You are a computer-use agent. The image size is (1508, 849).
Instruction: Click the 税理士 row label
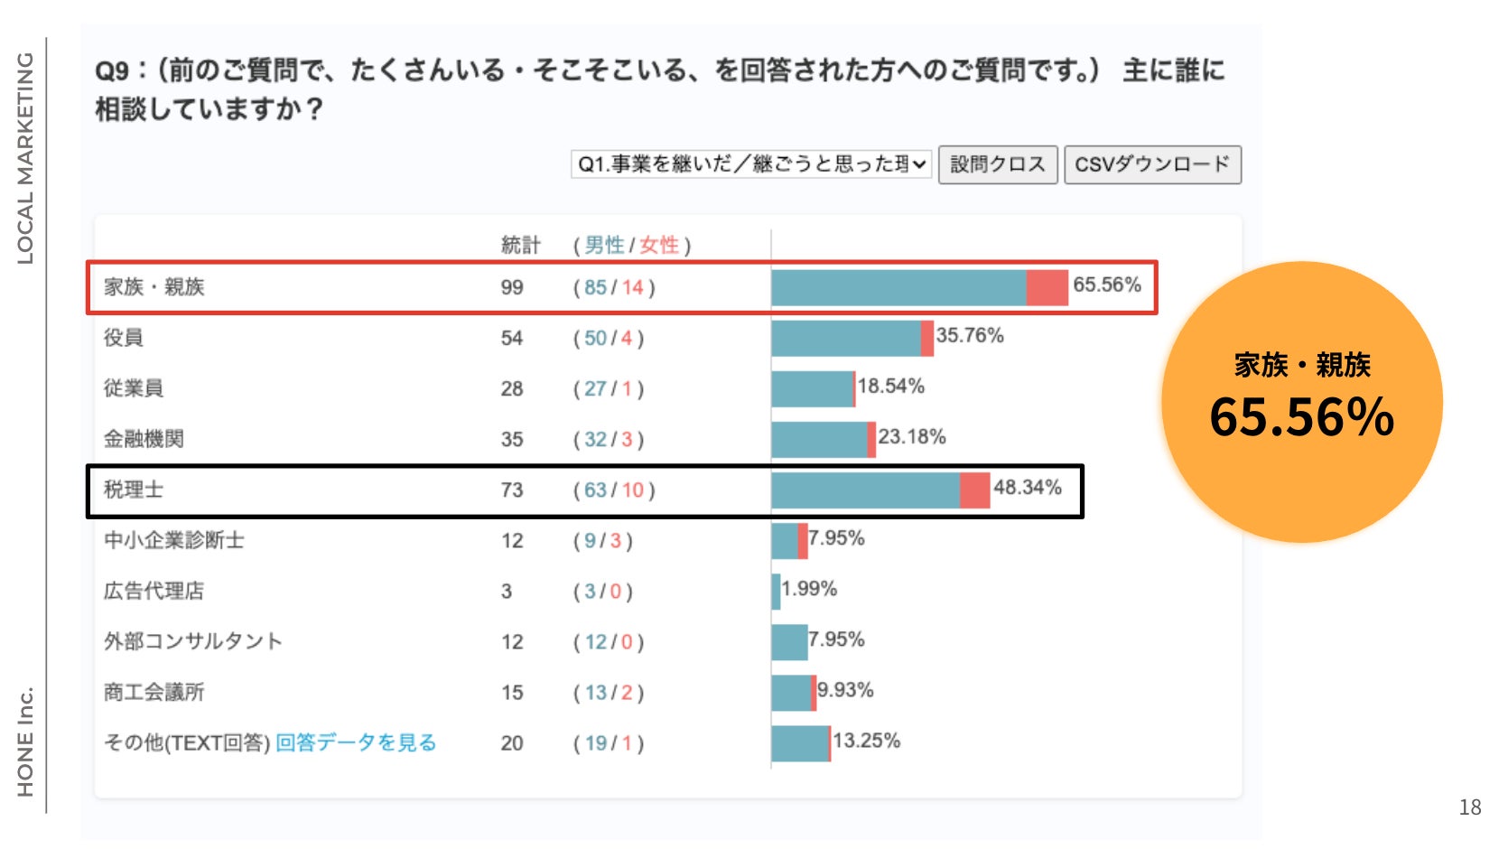134,490
